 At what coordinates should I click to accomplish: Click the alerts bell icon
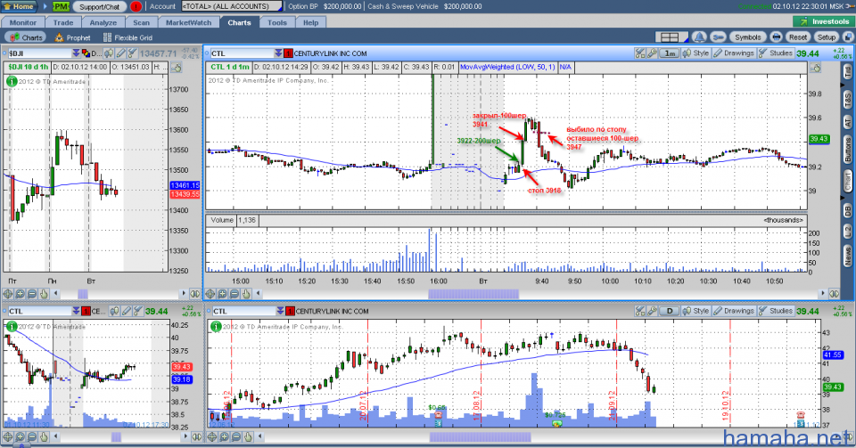point(699,37)
